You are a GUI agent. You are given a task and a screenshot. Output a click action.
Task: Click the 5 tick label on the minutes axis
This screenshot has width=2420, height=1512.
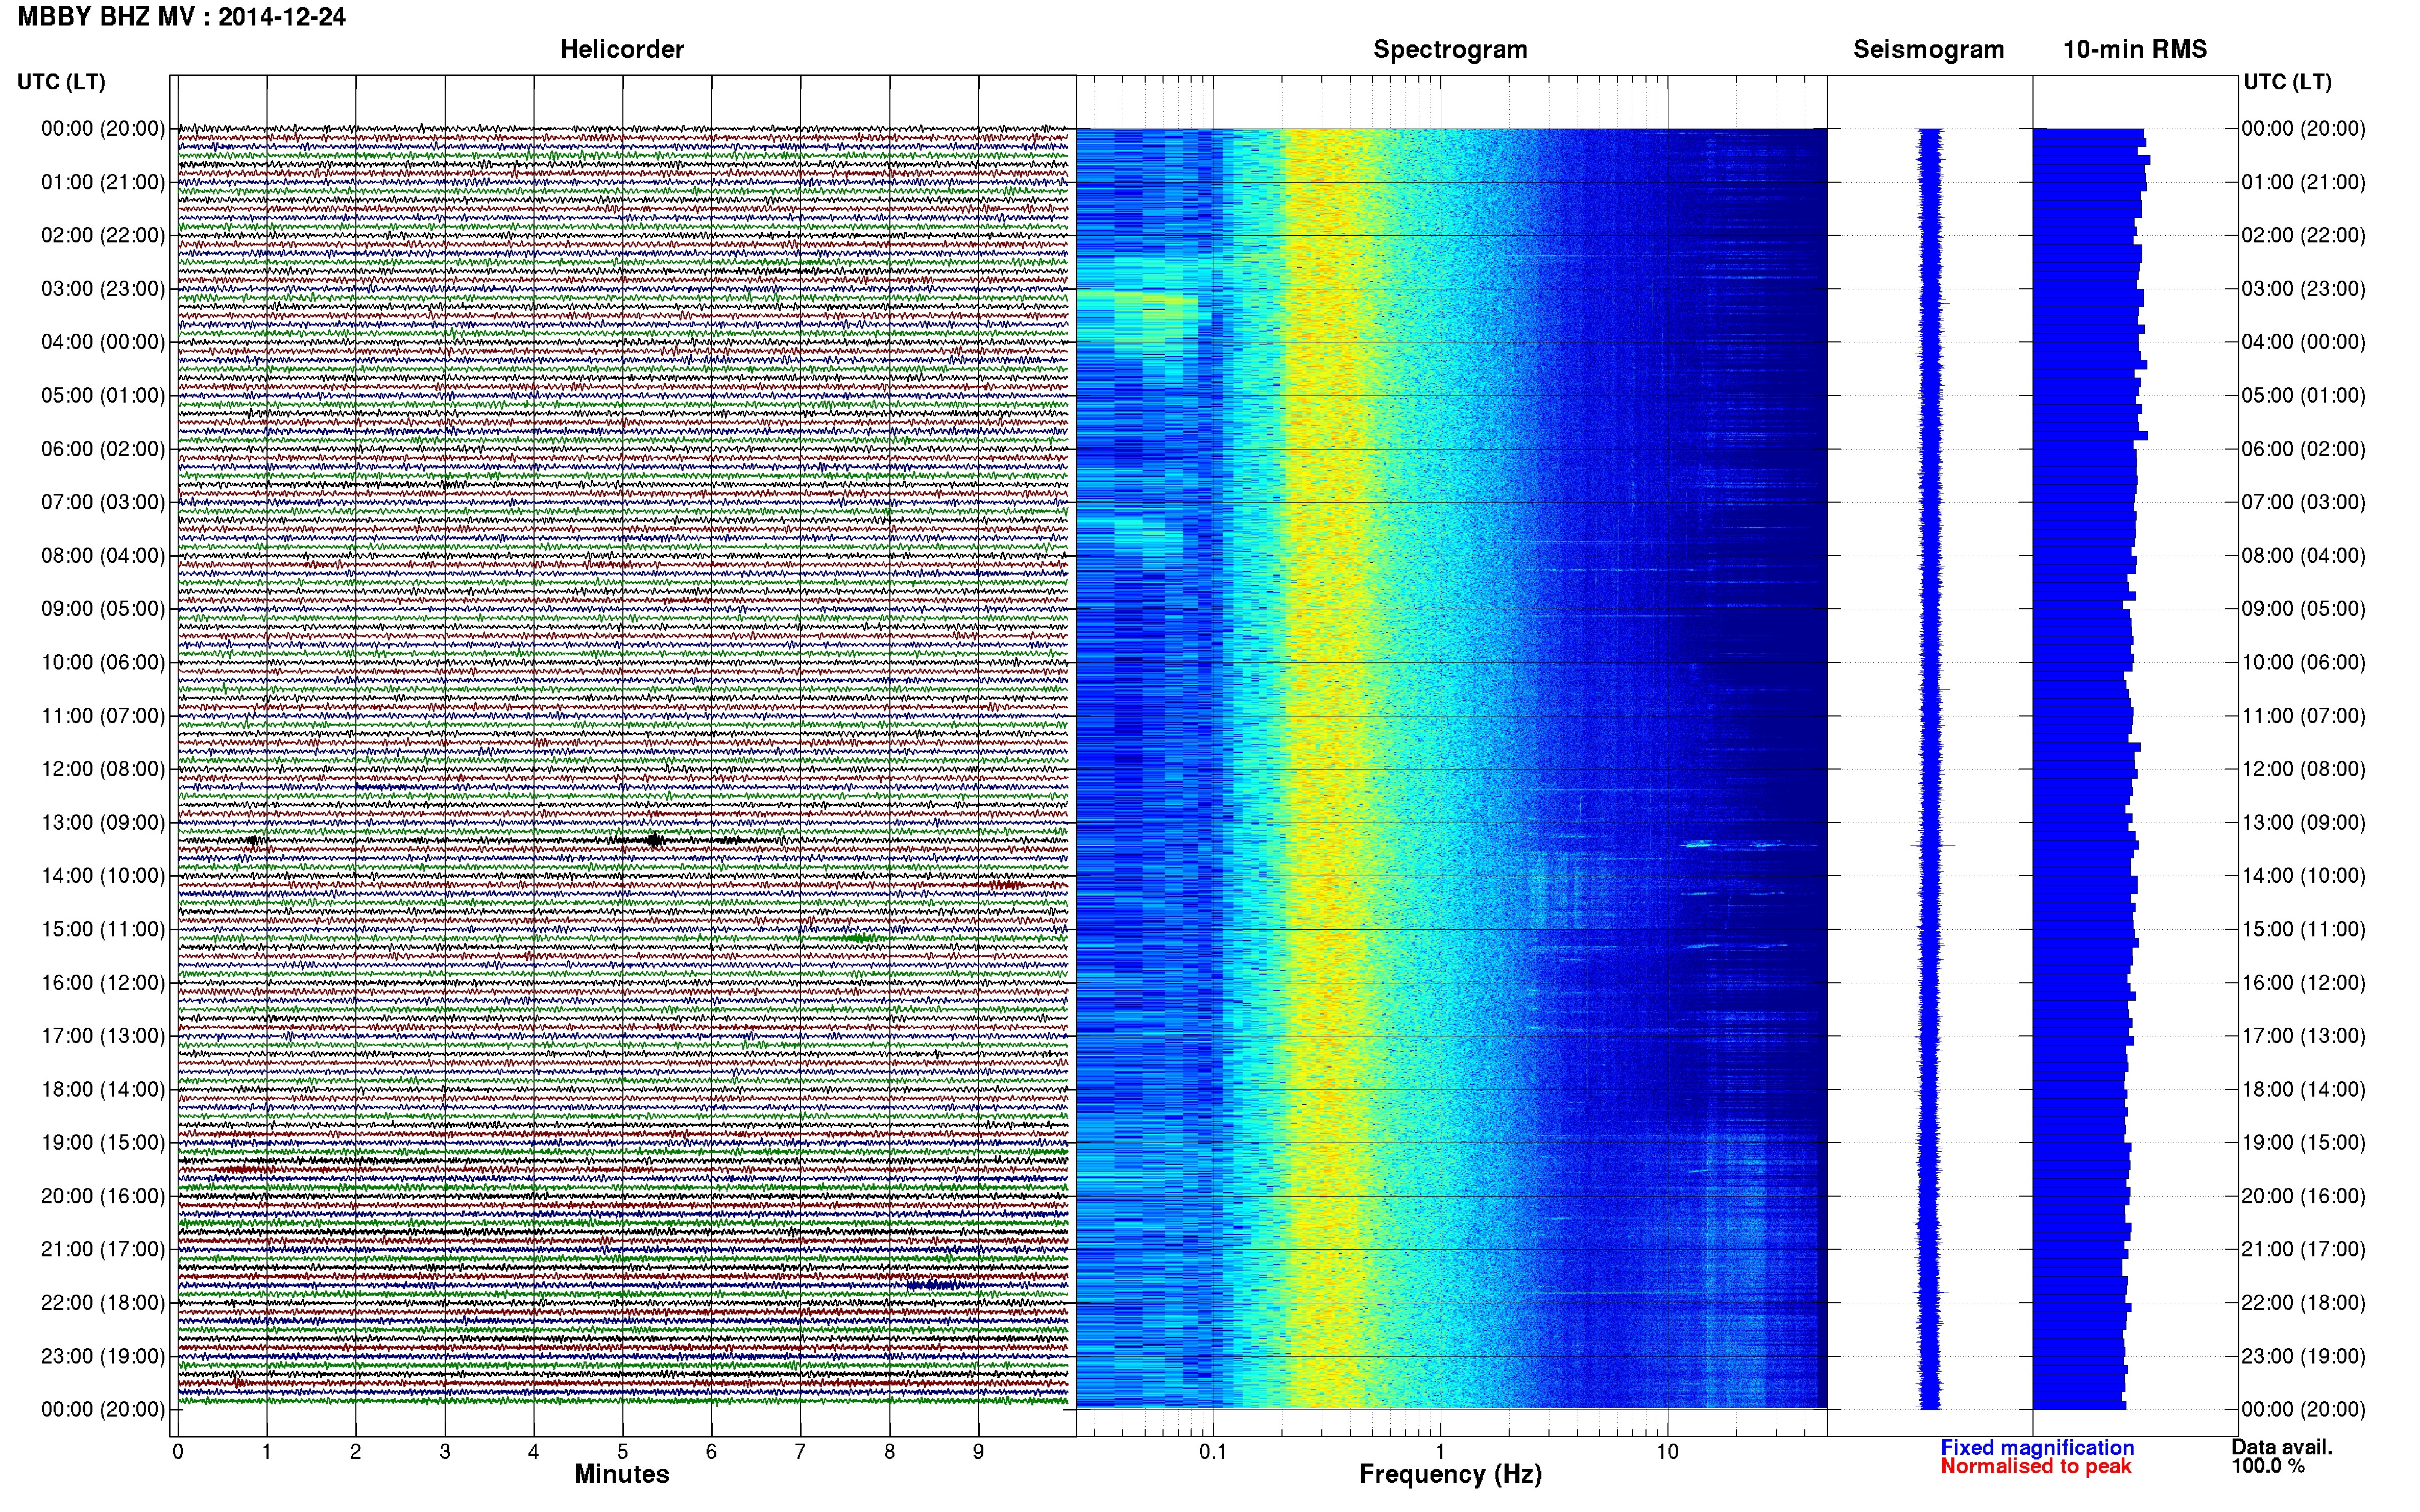(622, 1451)
